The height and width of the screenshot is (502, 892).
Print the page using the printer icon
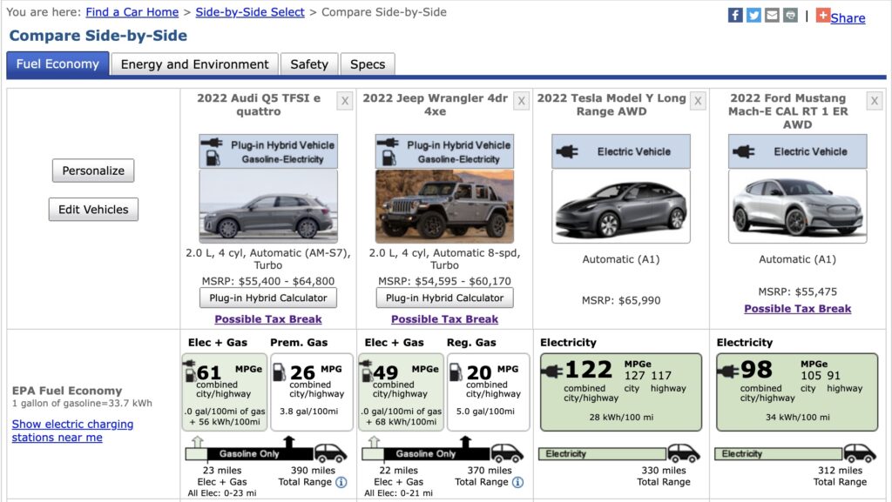point(790,16)
